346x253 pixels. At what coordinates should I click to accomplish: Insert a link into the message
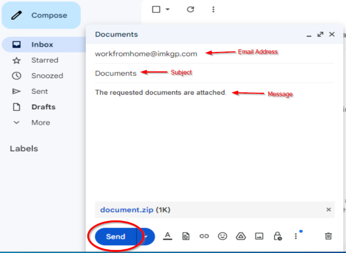coord(204,236)
